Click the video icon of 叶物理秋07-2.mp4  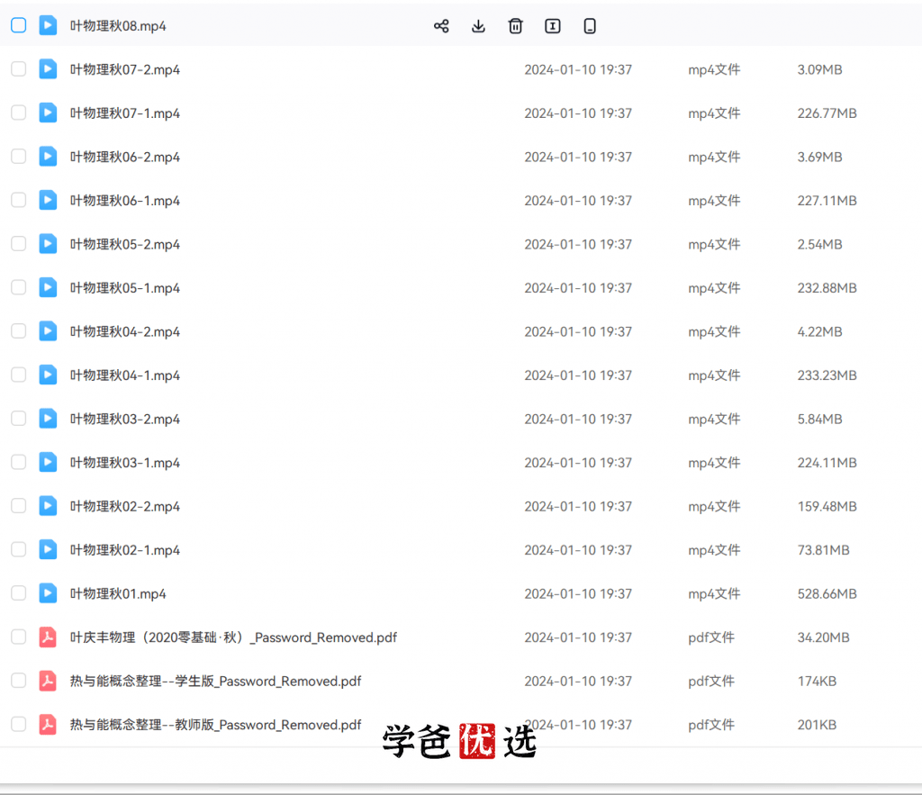[x=48, y=68]
